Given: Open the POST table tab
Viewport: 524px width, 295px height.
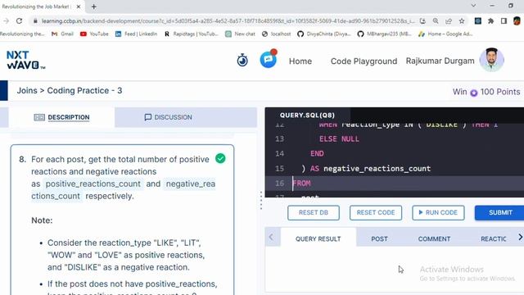Looking at the screenshot, I should point(379,238).
